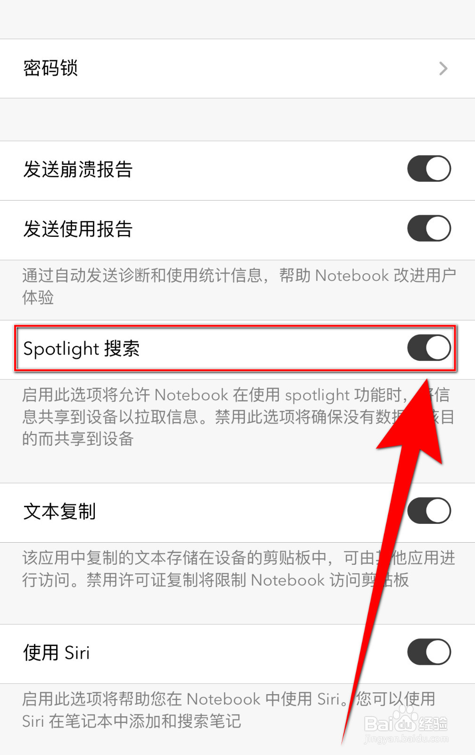The height and width of the screenshot is (755, 475).
Task: Tap the 密码锁 passcode lock label
Action: point(50,68)
